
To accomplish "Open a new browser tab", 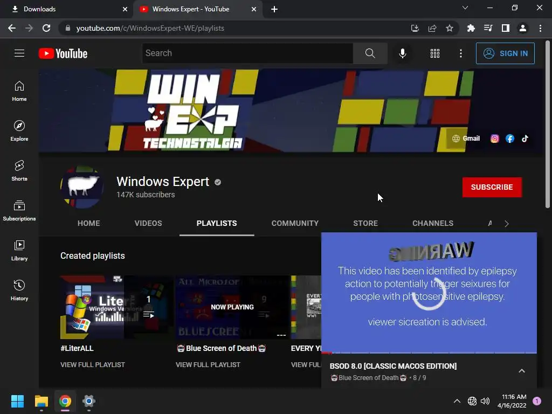I will coord(274,9).
